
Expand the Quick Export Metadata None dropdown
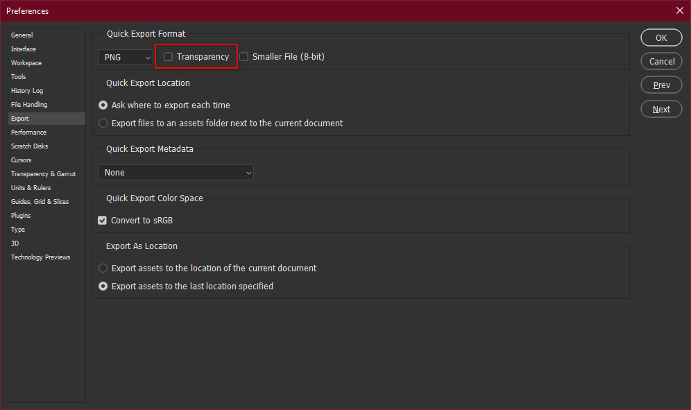(x=176, y=172)
